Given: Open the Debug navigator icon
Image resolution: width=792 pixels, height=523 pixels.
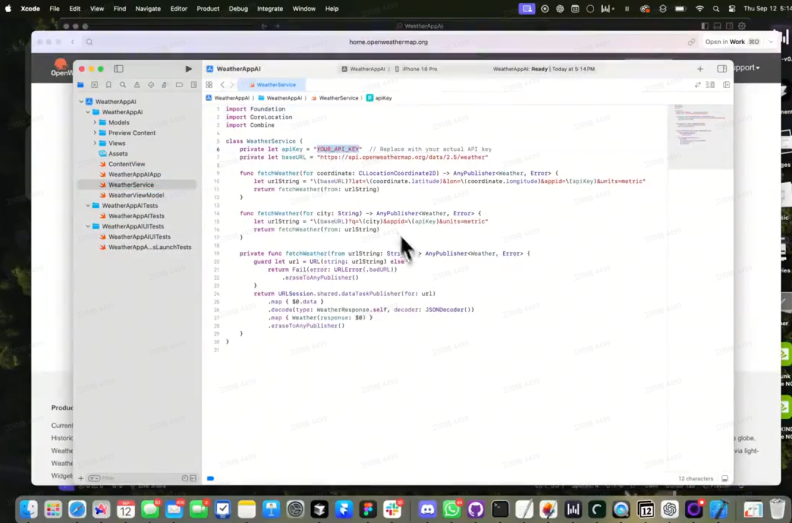Looking at the screenshot, I should point(165,85).
